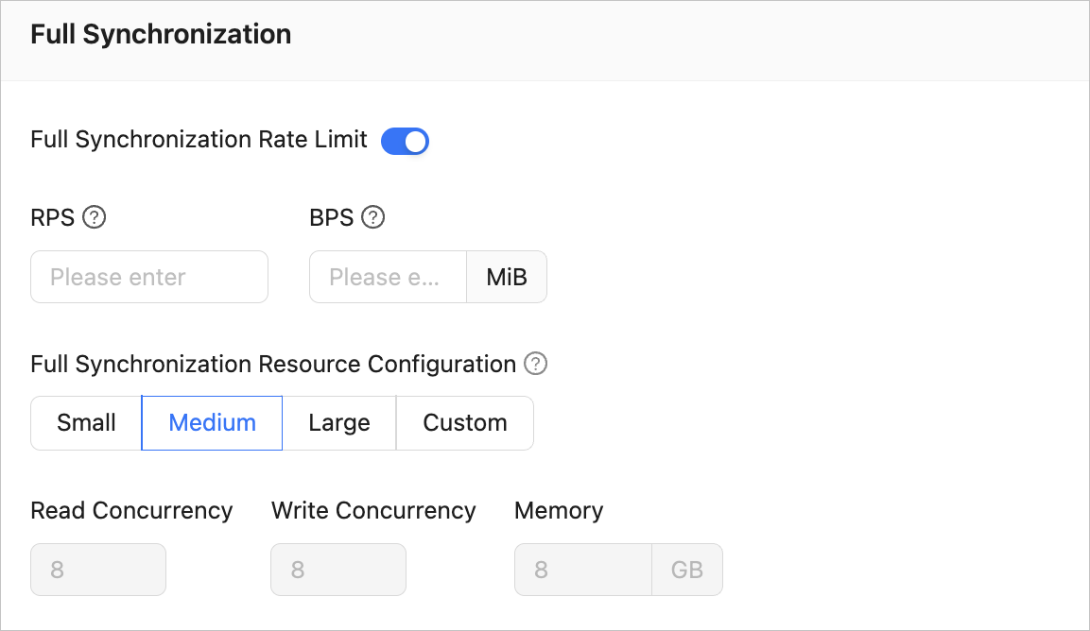Toggle the Full Synchronization Rate Limit switch
Screen dimensions: 1090x631
(x=405, y=141)
